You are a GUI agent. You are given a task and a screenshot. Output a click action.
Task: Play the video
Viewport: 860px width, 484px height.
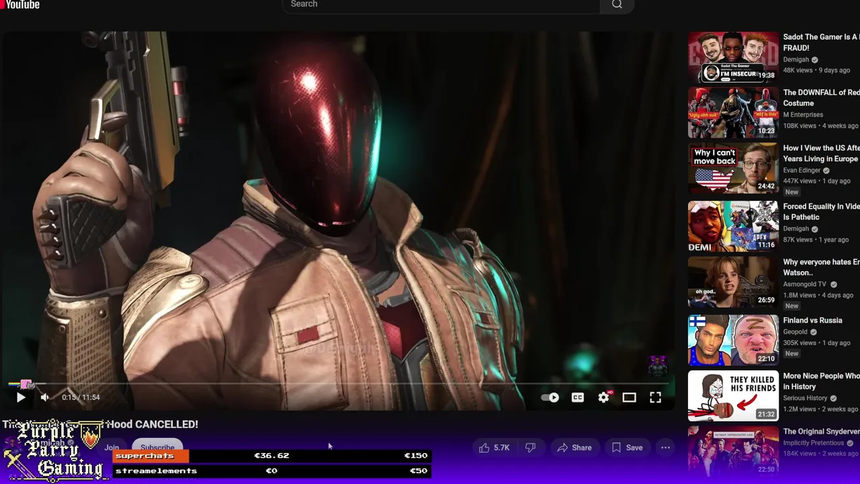tap(21, 397)
